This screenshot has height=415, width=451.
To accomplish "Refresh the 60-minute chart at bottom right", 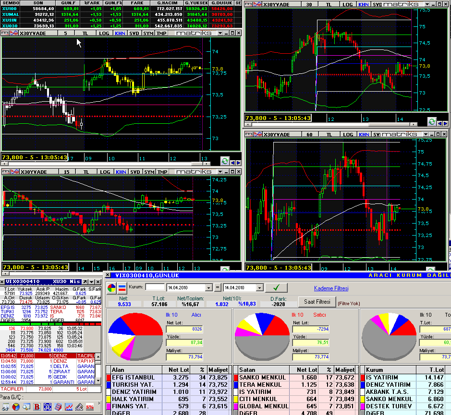I will point(430,269).
